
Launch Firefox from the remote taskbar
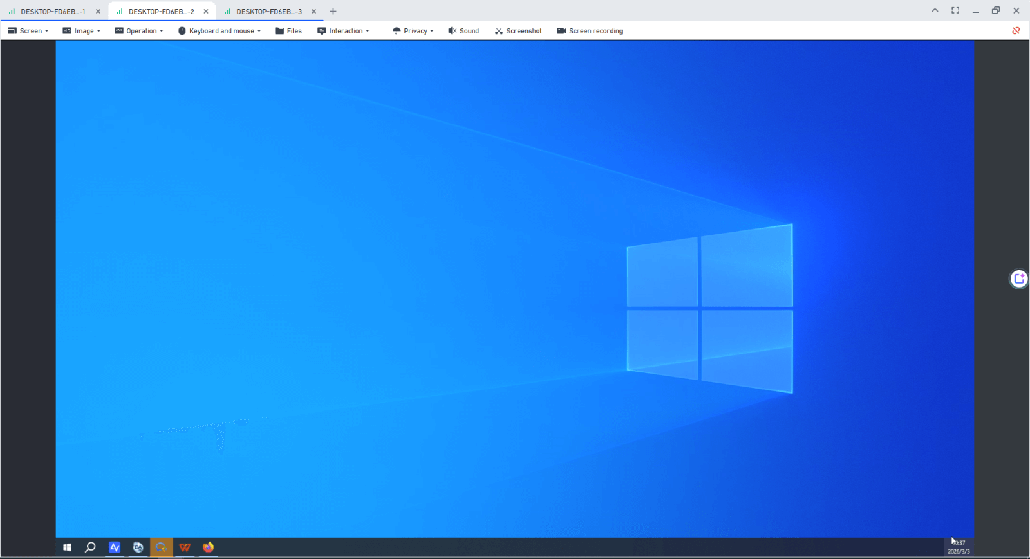(x=208, y=547)
